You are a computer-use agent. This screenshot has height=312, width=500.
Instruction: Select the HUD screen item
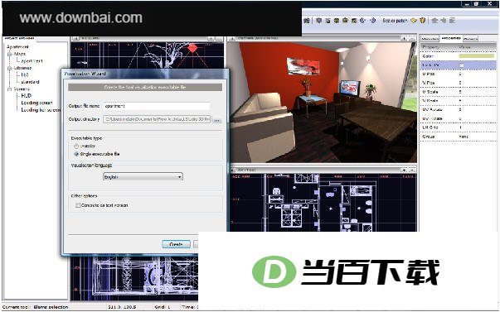pos(27,95)
